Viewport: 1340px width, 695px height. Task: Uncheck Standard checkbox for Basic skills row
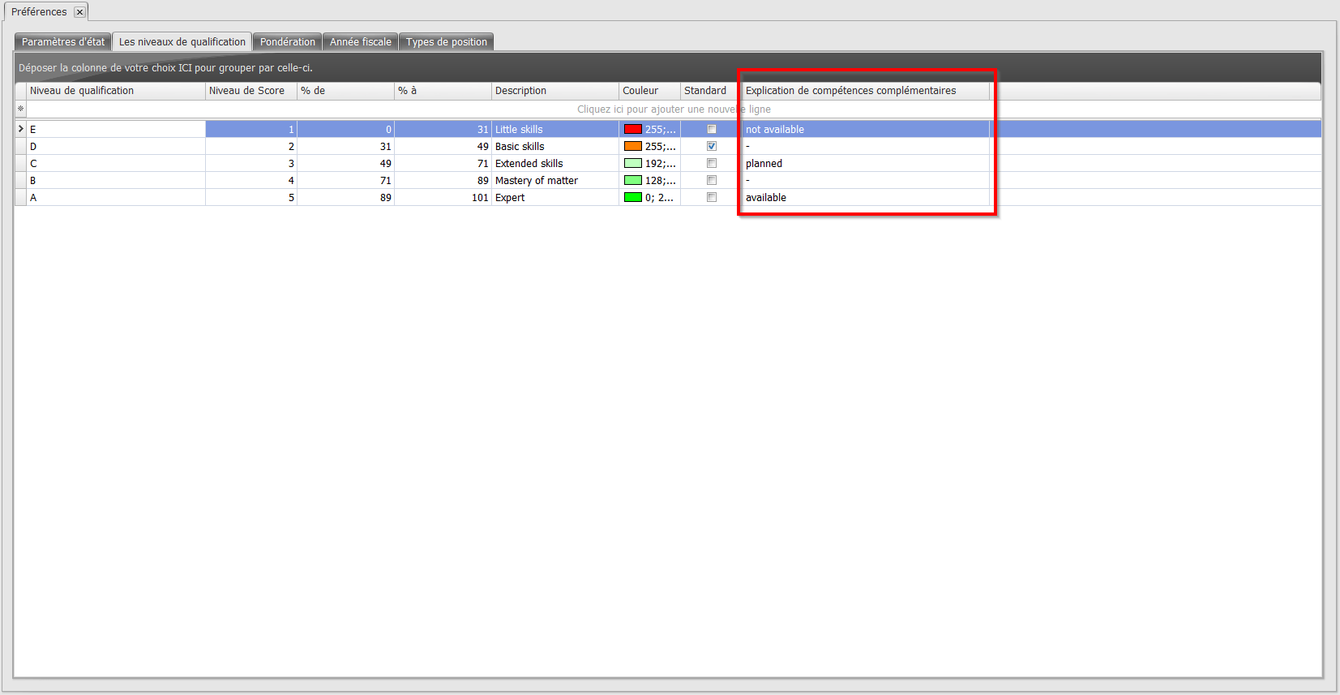pyautogui.click(x=712, y=147)
